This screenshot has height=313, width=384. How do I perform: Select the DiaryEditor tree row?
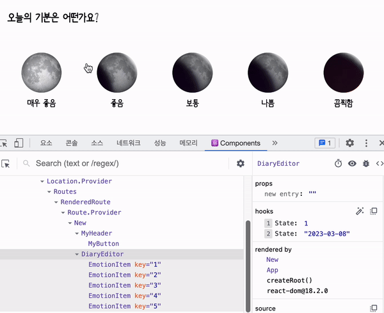(x=122, y=254)
